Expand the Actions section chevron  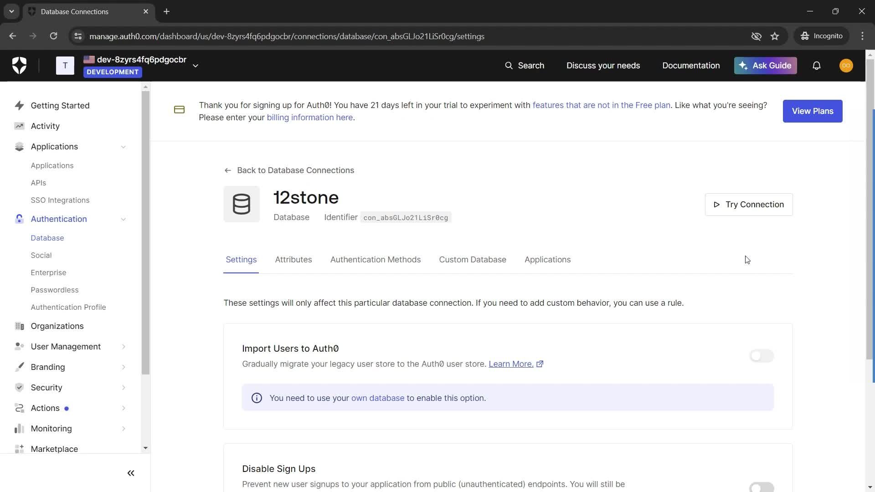click(124, 408)
